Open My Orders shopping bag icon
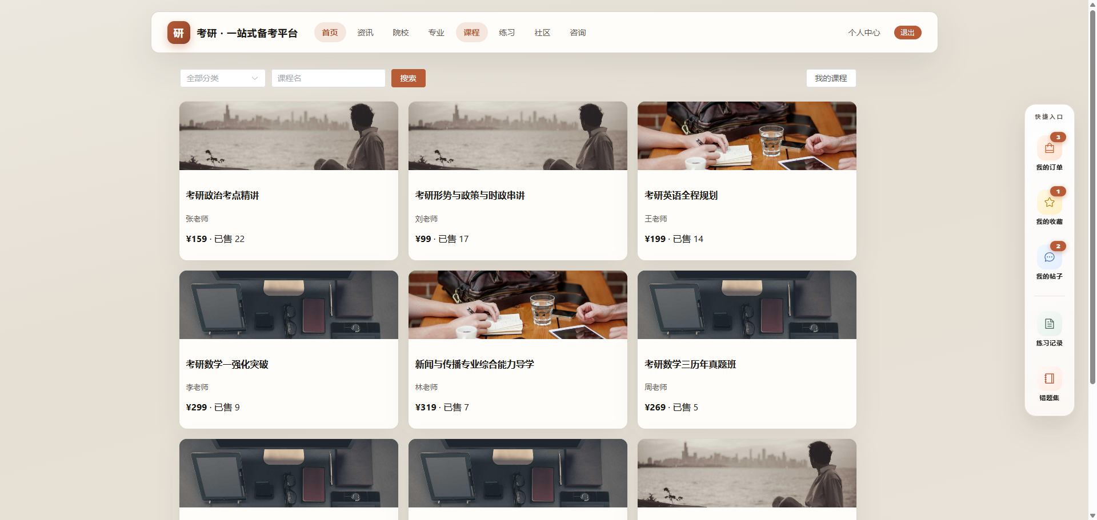 (1049, 148)
